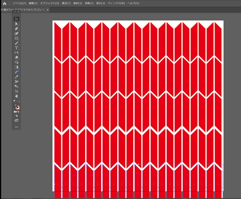Select the Selection tool (black arrow)
Viewport: 241px width, 199px height.
16,19
